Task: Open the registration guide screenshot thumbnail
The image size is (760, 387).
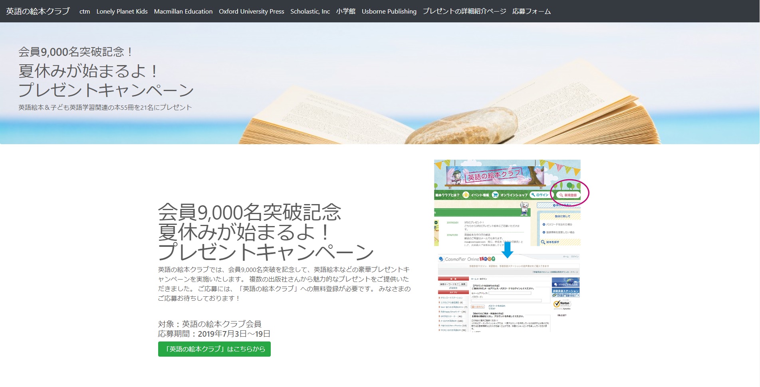Action: (512, 246)
